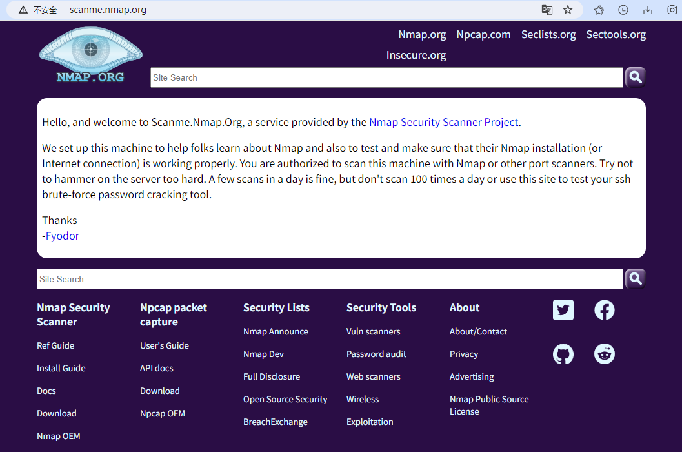
Task: Open the Seclists.org header link
Action: (x=548, y=34)
